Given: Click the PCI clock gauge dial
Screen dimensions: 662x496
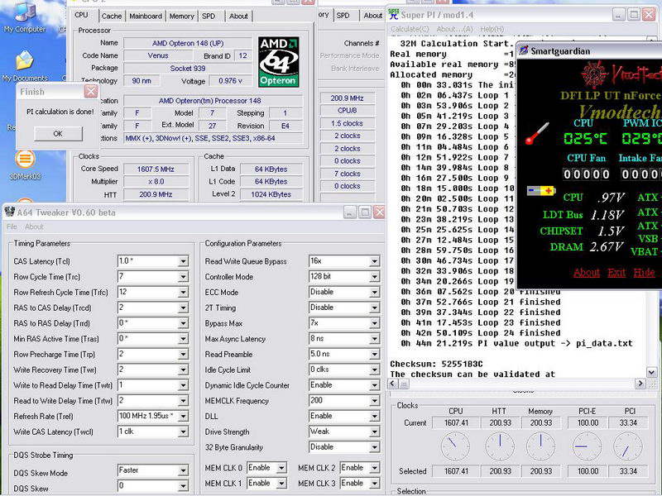Looking at the screenshot, I should click(628, 446).
